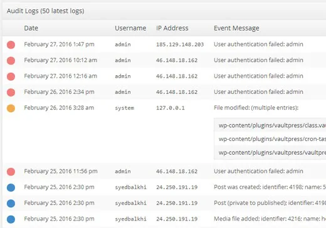Viewport: 326px width, 228px height.
Task: Click the Audit Logs (50 latest logs) heading
Action: (x=45, y=11)
